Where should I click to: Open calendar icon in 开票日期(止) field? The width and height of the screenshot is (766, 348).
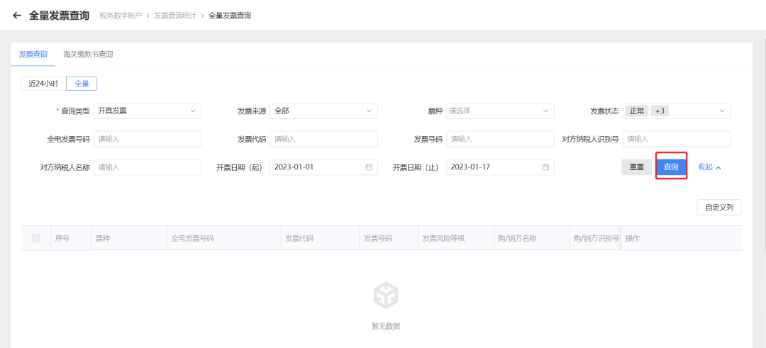point(545,167)
